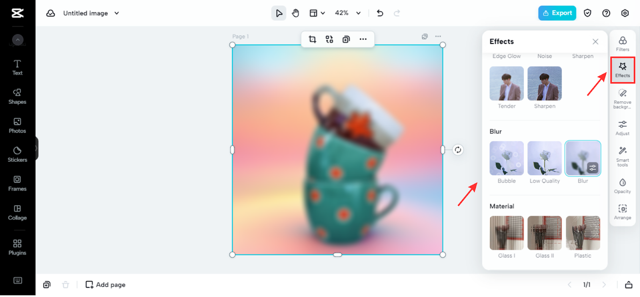Open the Effects tab in right sidebar
This screenshot has width=640, height=297.
coord(622,70)
